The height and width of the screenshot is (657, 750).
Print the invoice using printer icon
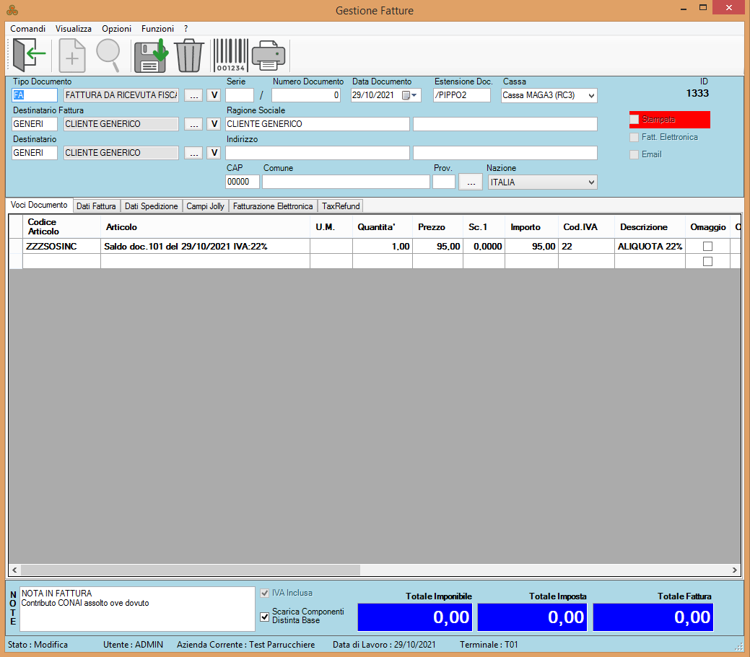(x=268, y=55)
